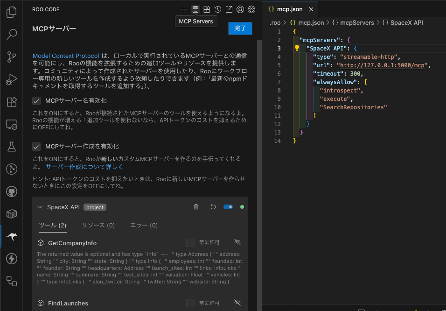Click the lightbulb code action on line 3
Image resolution: width=446 pixels, height=311 pixels.
tap(297, 48)
